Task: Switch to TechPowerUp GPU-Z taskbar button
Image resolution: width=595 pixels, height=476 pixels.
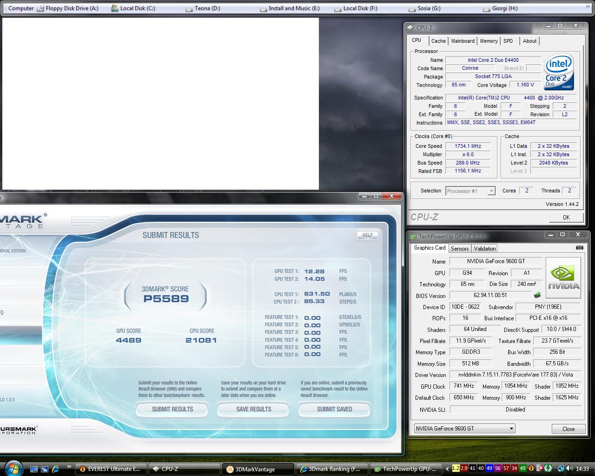Action: click(x=405, y=469)
